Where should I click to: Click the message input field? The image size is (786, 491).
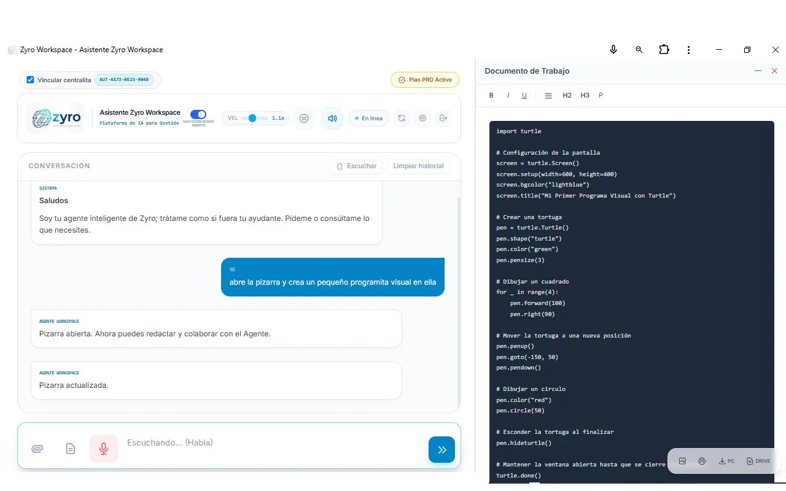(273, 443)
